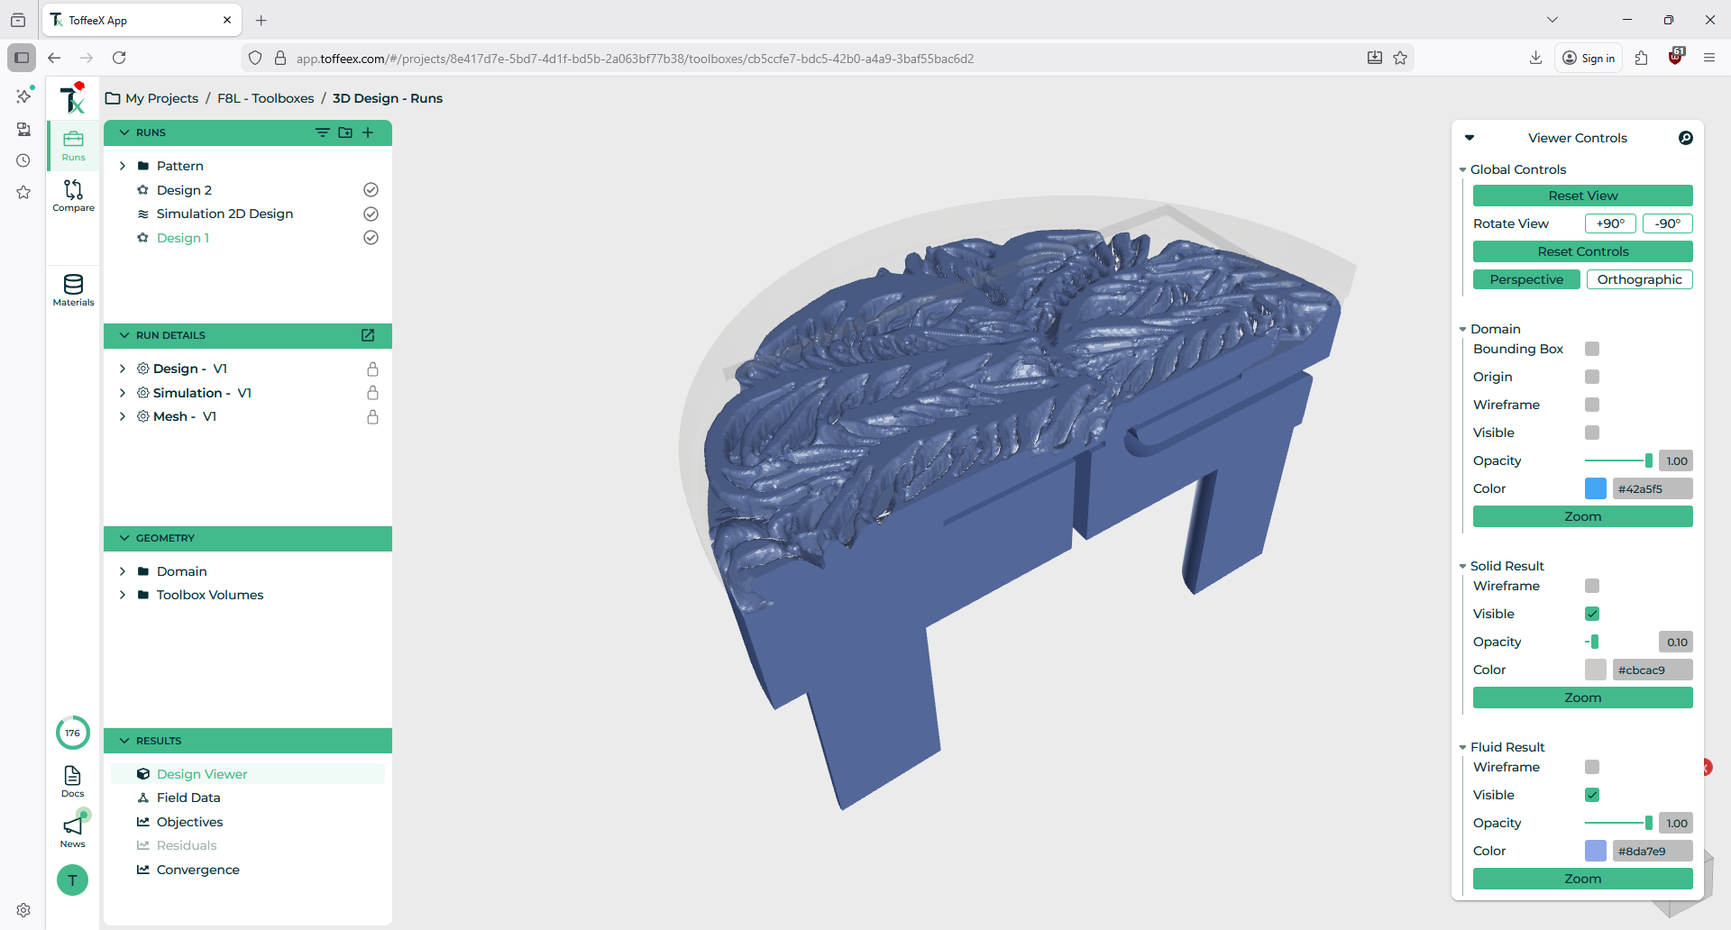This screenshot has width=1731, height=930.
Task: Bookmark this page with star icon
Action: coord(1400,58)
